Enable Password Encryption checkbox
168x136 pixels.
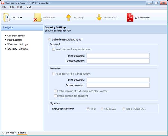(49, 39)
